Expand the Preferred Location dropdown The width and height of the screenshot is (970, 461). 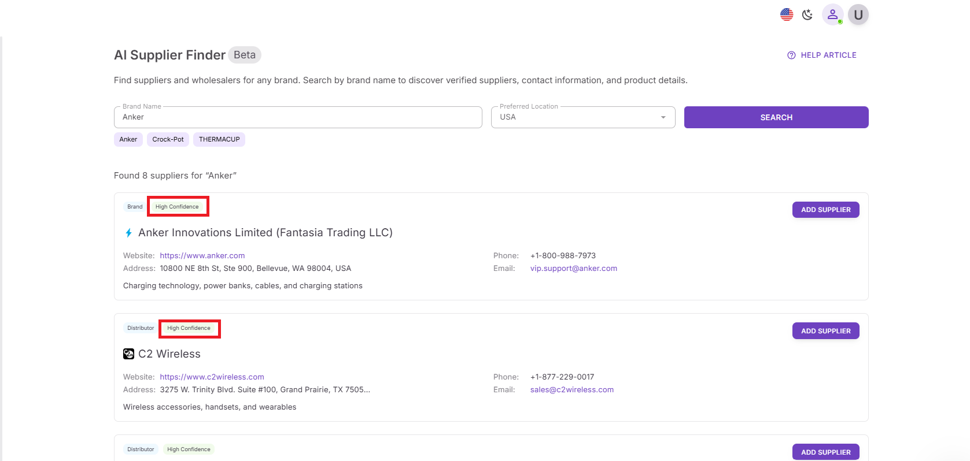(583, 117)
